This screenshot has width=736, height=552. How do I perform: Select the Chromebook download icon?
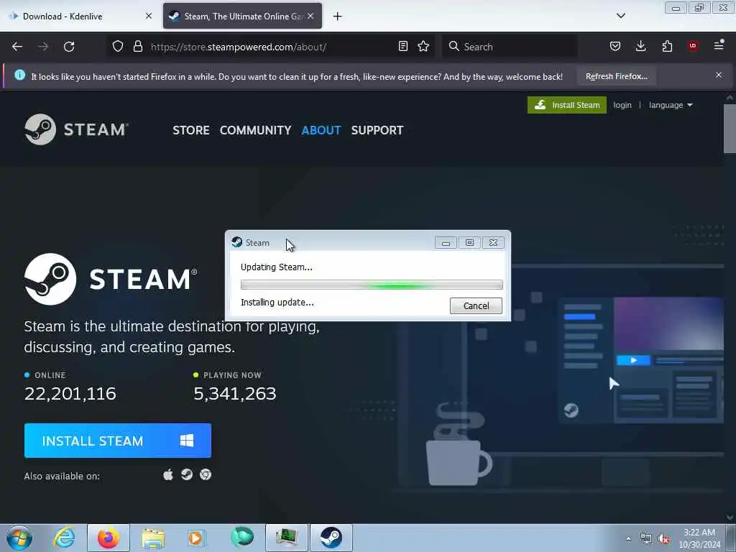206,474
